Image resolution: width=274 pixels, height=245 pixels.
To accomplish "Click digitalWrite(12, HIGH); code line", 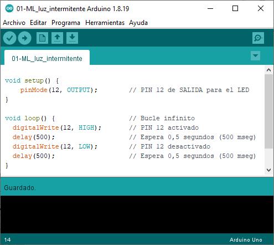I will pyautogui.click(x=57, y=128).
